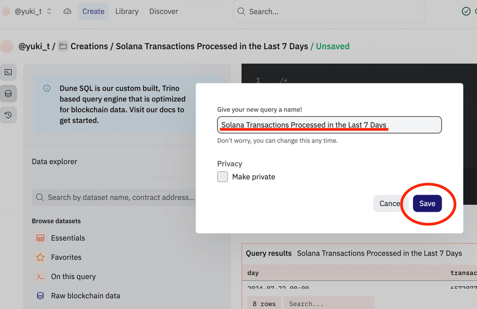Viewport: 477px width, 309px height.
Task: Click the dataset name search field
Action: pos(115,197)
